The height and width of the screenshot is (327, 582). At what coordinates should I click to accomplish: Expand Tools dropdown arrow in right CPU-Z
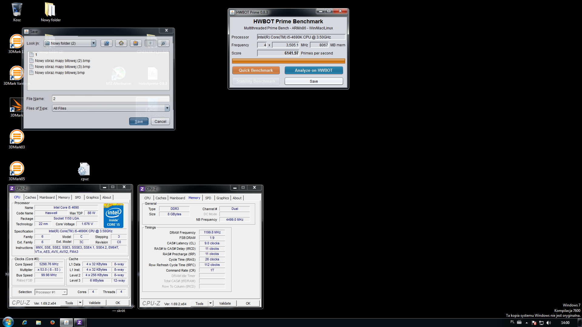210,303
